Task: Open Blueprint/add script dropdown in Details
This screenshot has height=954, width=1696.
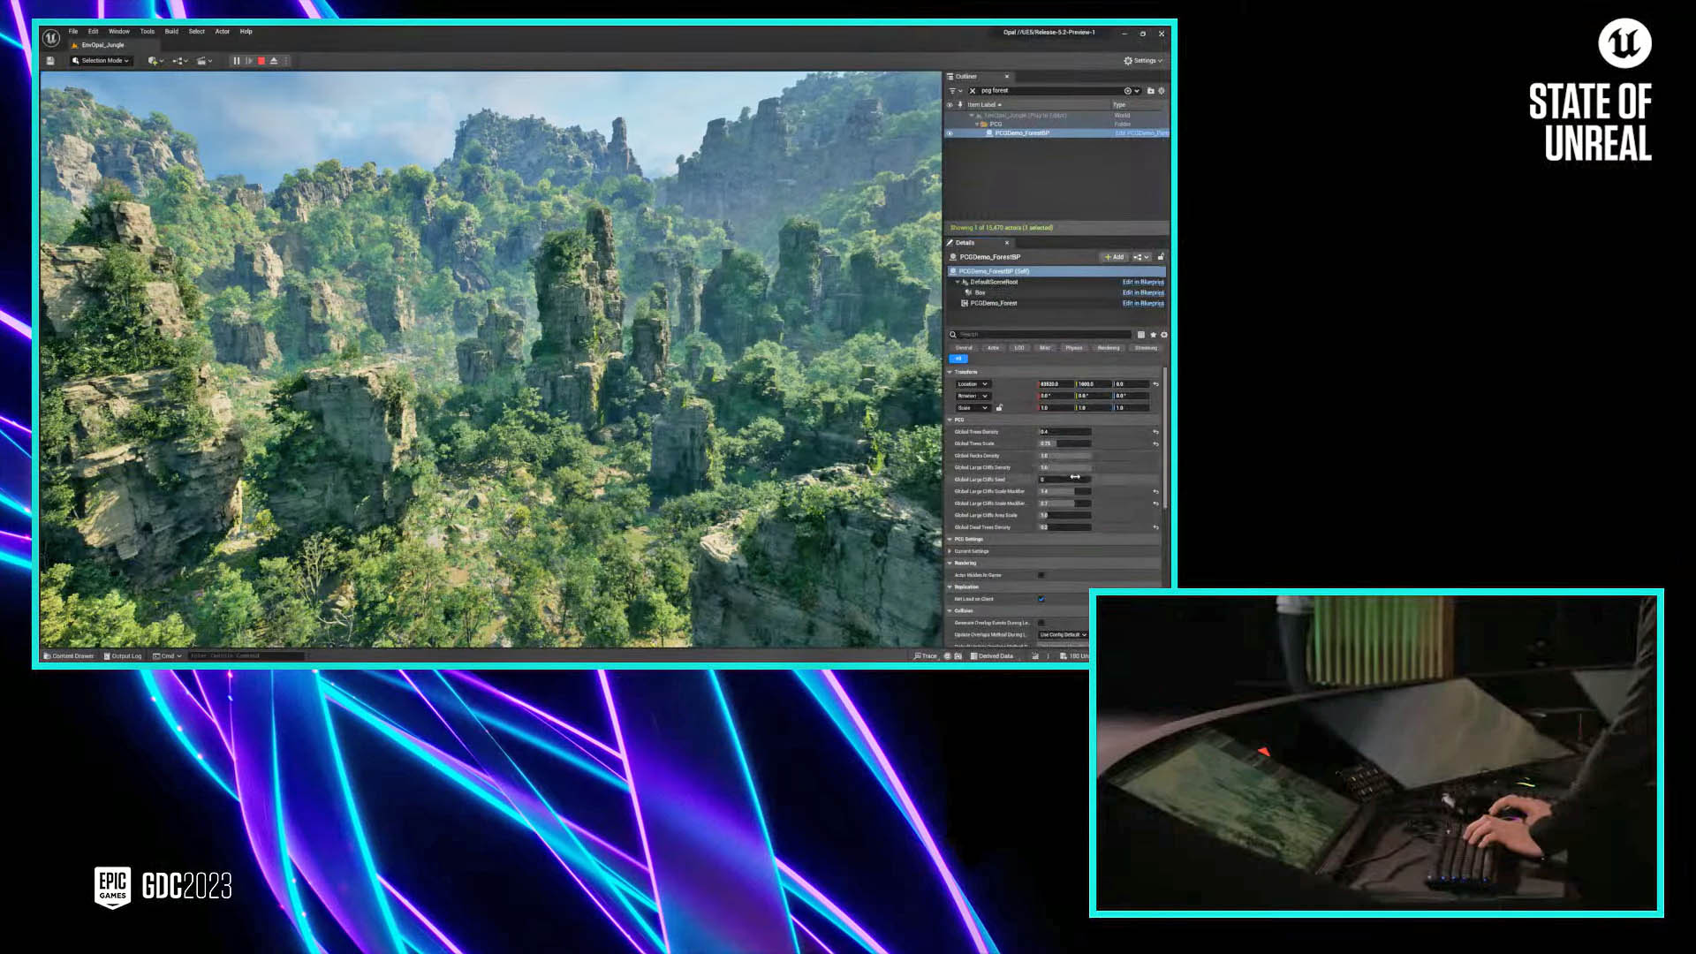Action: (x=1141, y=257)
